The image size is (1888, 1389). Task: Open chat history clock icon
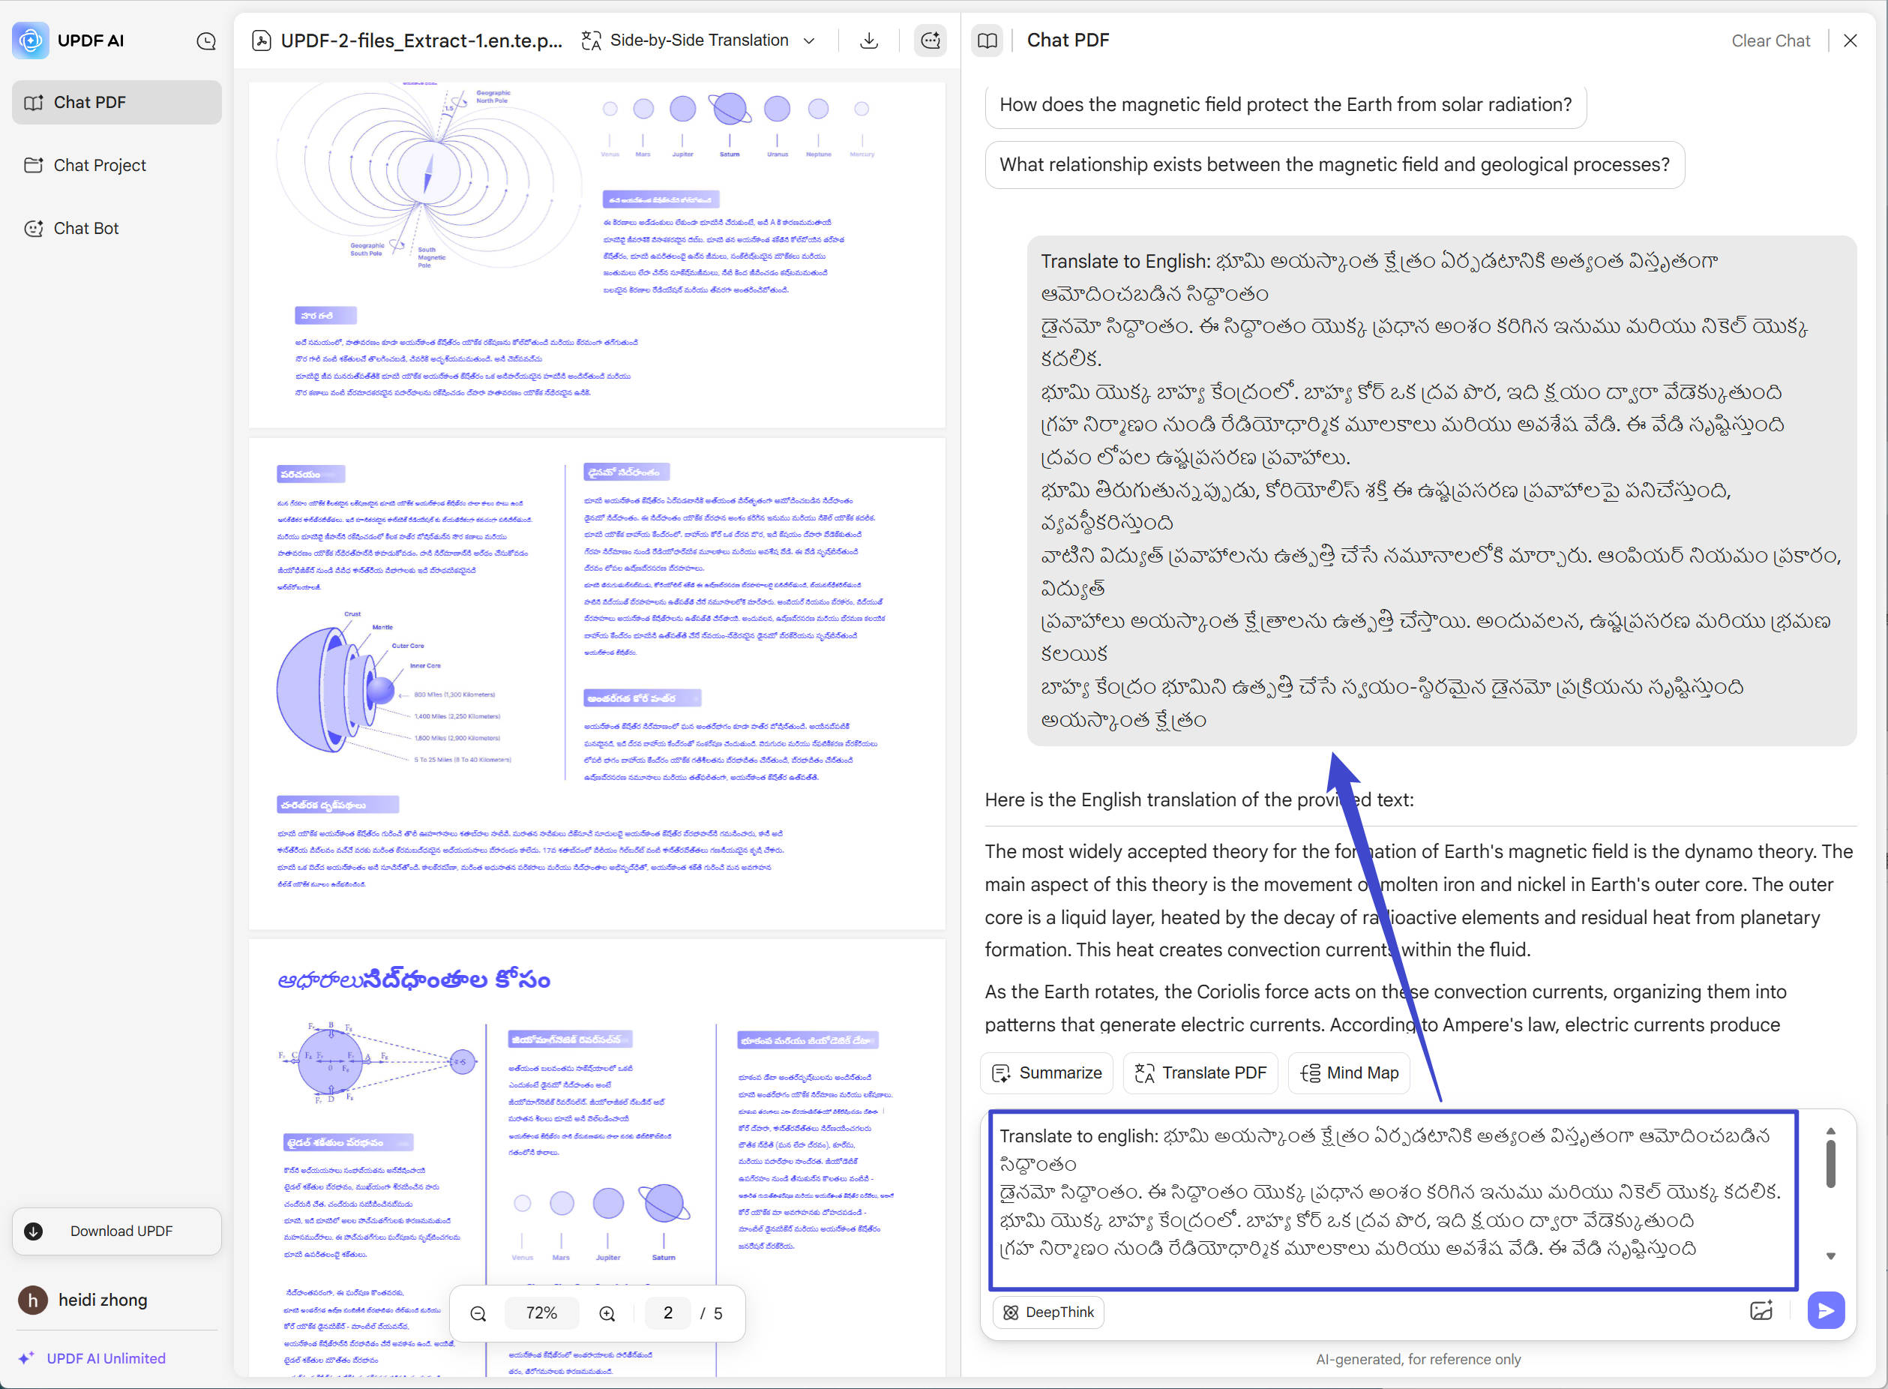click(206, 40)
